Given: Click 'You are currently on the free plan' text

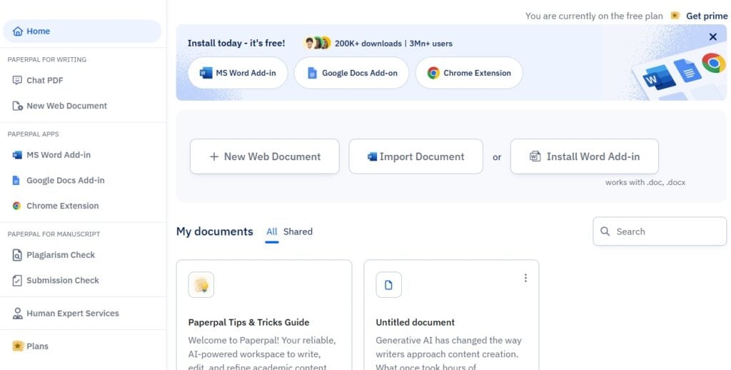Looking at the screenshot, I should [x=594, y=16].
